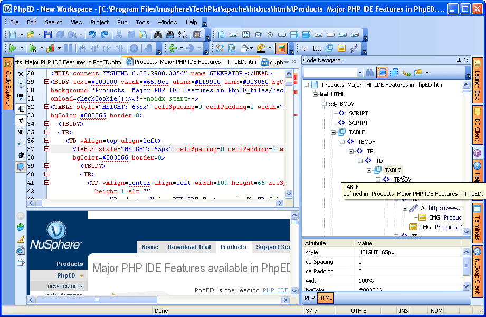Switch to the PHP tab in Code Navigator
The width and height of the screenshot is (486, 317).
tap(309, 298)
